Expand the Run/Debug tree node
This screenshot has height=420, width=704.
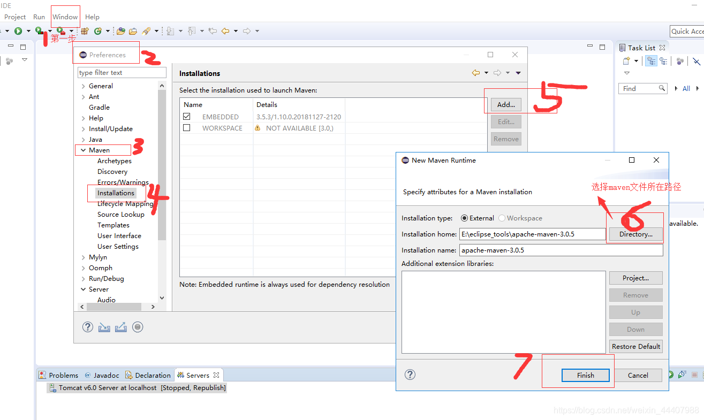(x=83, y=279)
